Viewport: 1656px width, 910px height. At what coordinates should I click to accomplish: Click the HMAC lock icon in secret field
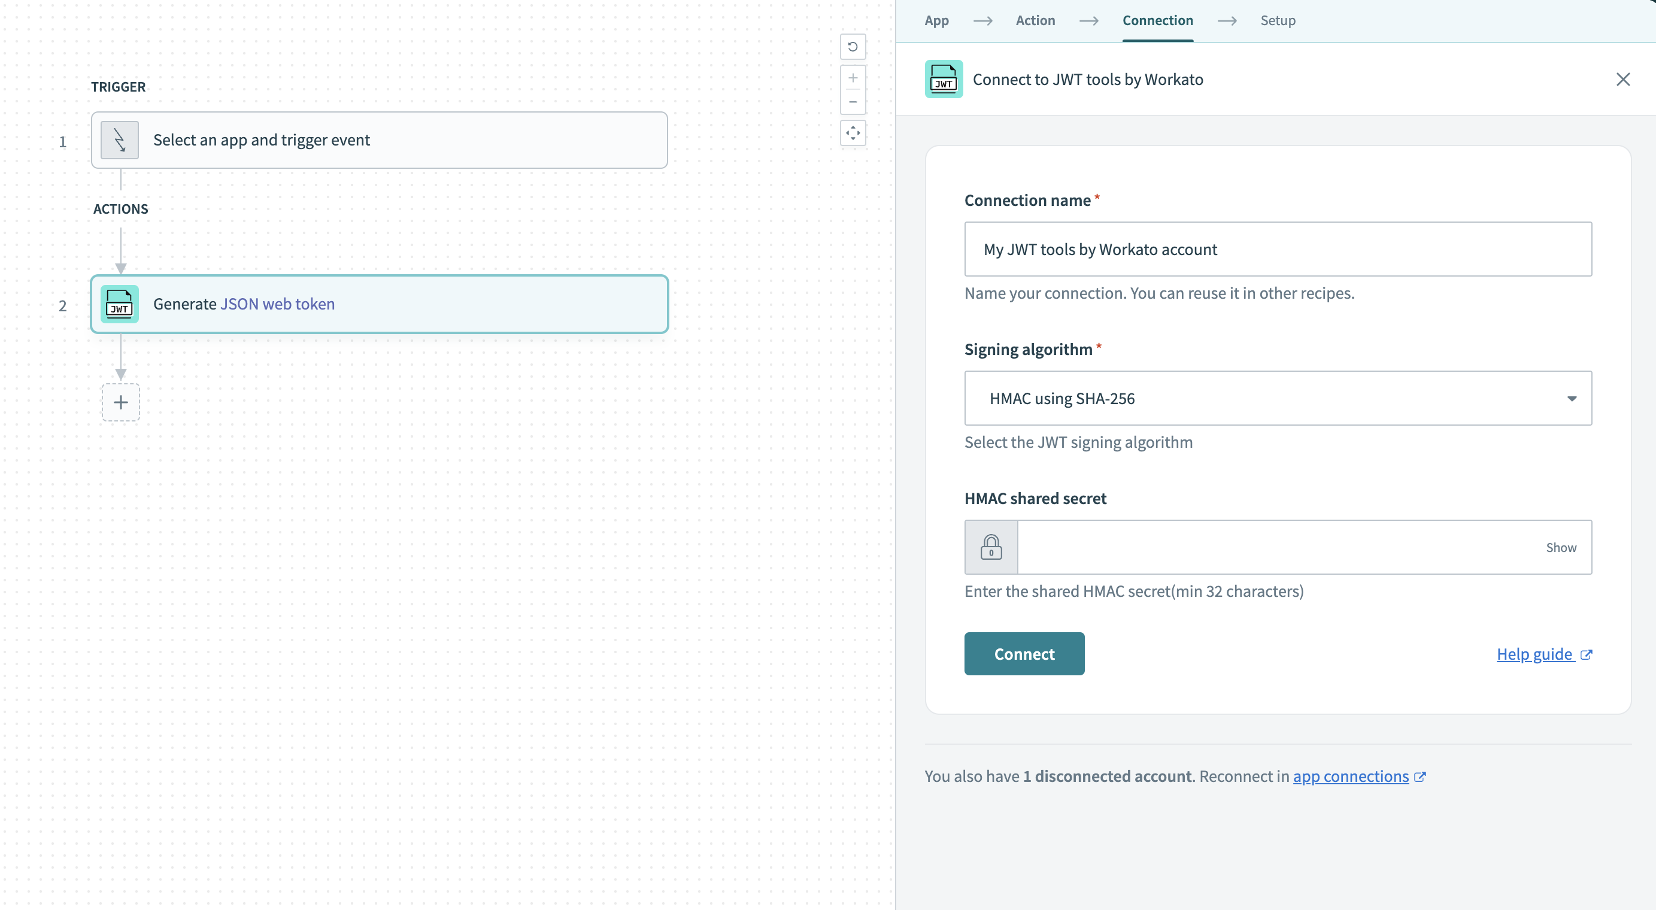point(990,547)
